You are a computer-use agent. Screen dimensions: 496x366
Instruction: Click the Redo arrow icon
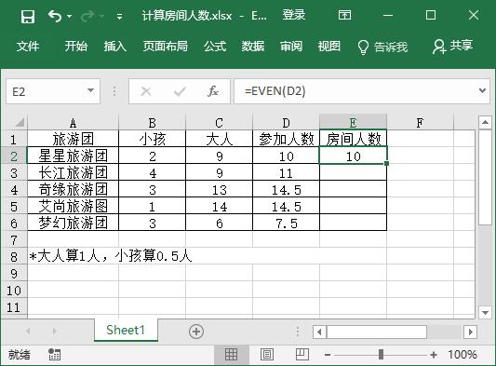[87, 16]
